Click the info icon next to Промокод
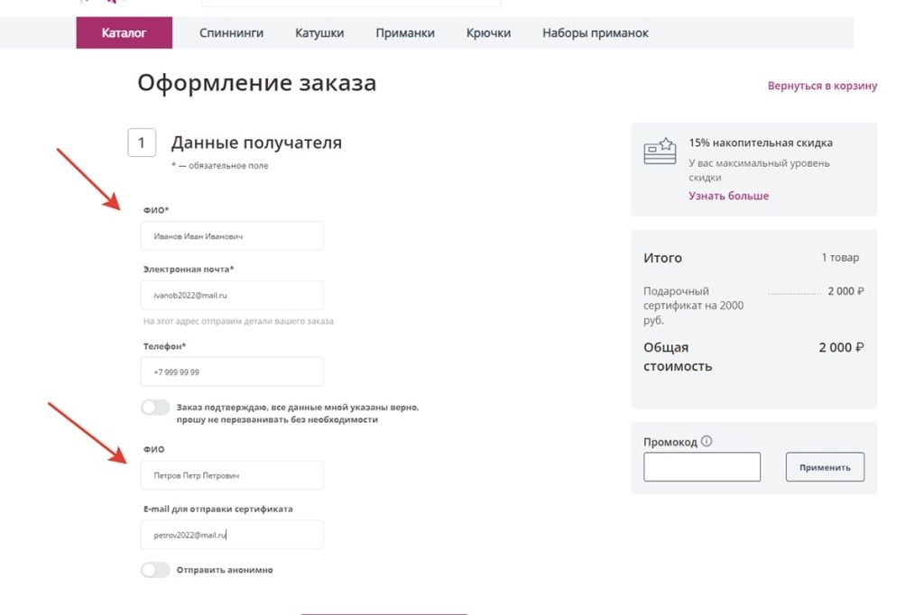924x615 pixels. [707, 442]
